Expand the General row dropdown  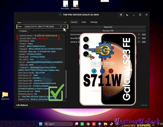(x=139, y=42)
